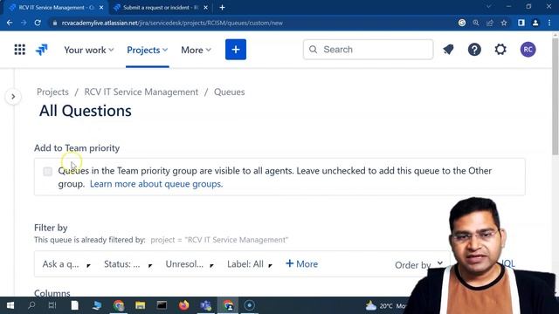The height and width of the screenshot is (314, 559).
Task: Open the Ask a q... request type filter
Action: [66, 264]
